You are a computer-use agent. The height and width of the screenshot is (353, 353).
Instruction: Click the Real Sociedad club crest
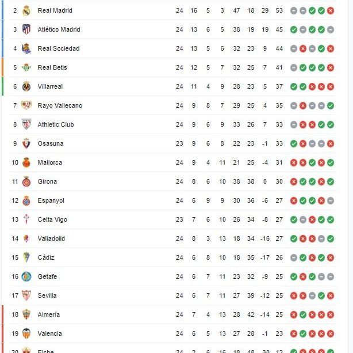pos(26,48)
